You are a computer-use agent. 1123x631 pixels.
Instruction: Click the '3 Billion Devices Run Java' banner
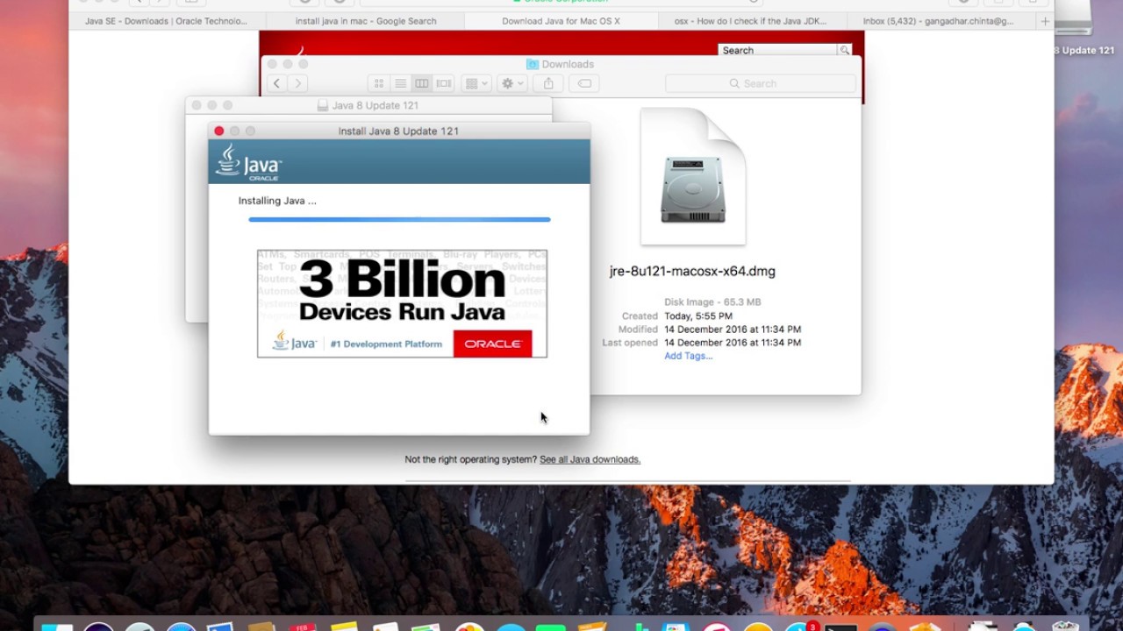tap(402, 303)
